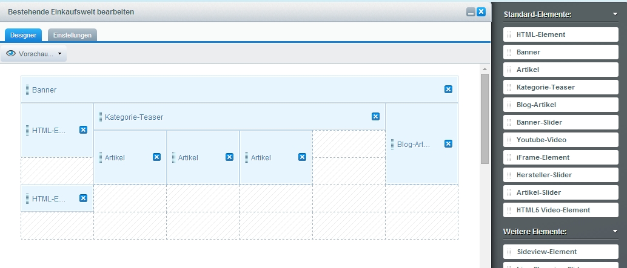The image size is (627, 268).
Task: Grab the Banner element drag handle
Action: point(28,90)
